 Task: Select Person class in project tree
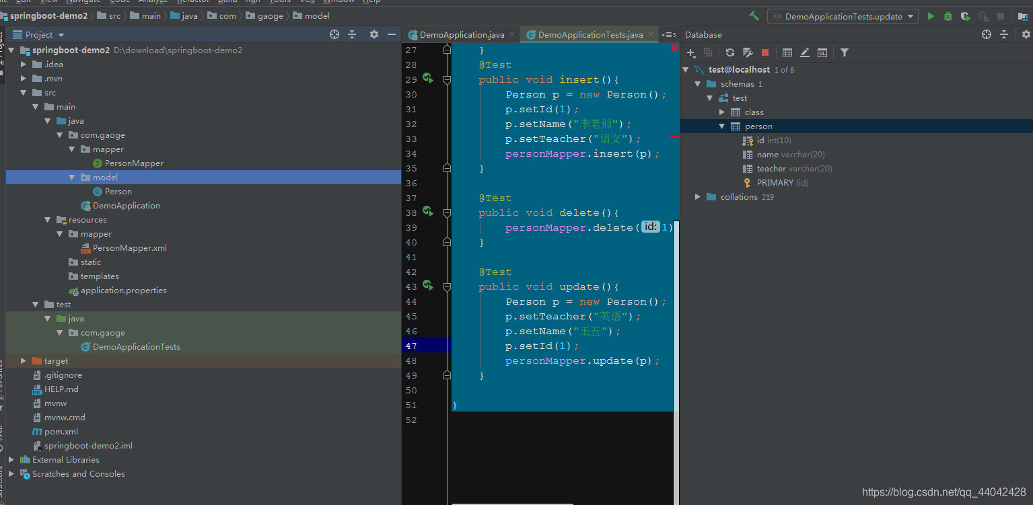pyautogui.click(x=118, y=192)
